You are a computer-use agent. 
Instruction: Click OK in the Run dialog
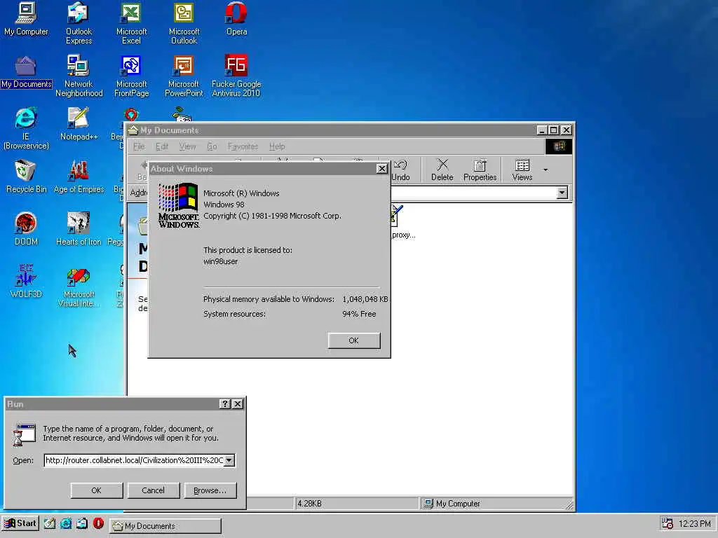(97, 490)
